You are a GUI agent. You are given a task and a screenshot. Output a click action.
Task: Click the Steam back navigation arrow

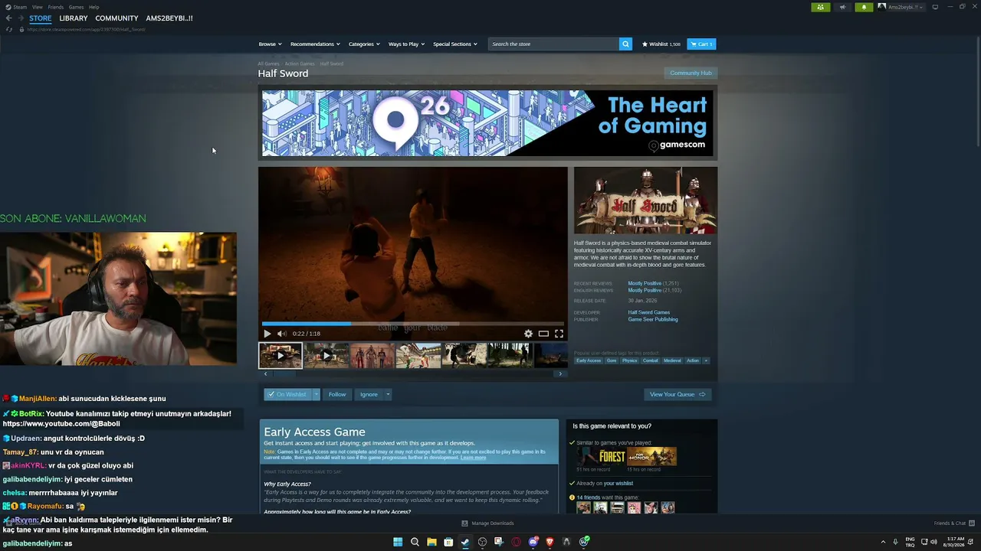[x=8, y=18]
